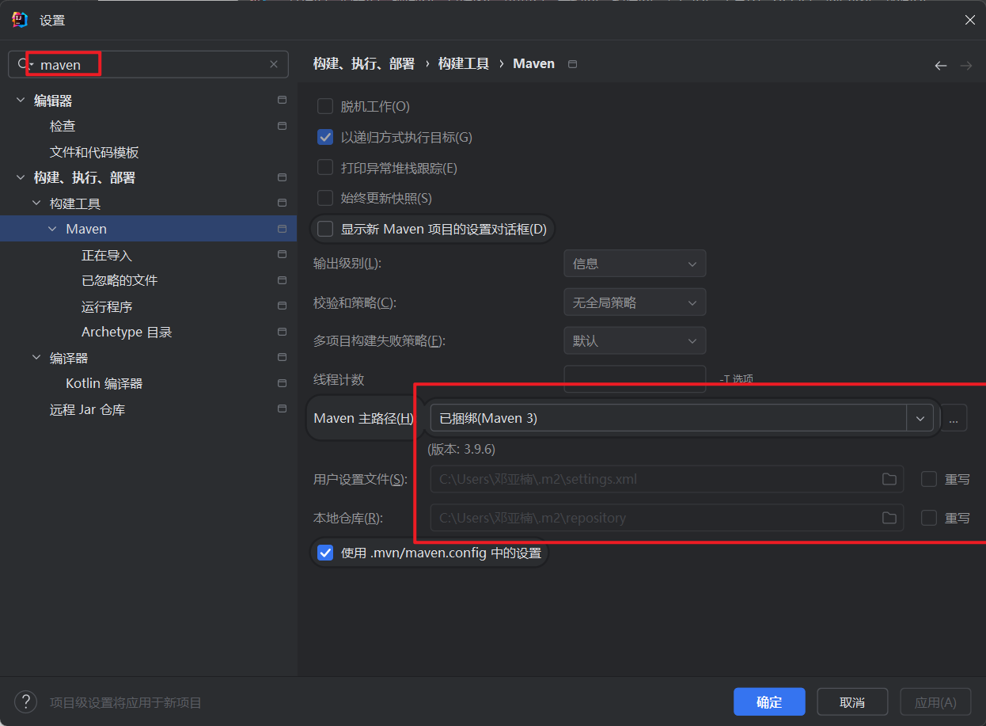Open the 输出级别 dropdown showing 信息

tap(635, 264)
